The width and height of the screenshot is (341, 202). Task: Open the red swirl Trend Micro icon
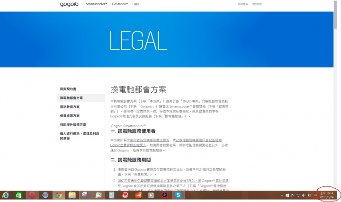pyautogui.click(x=125, y=195)
